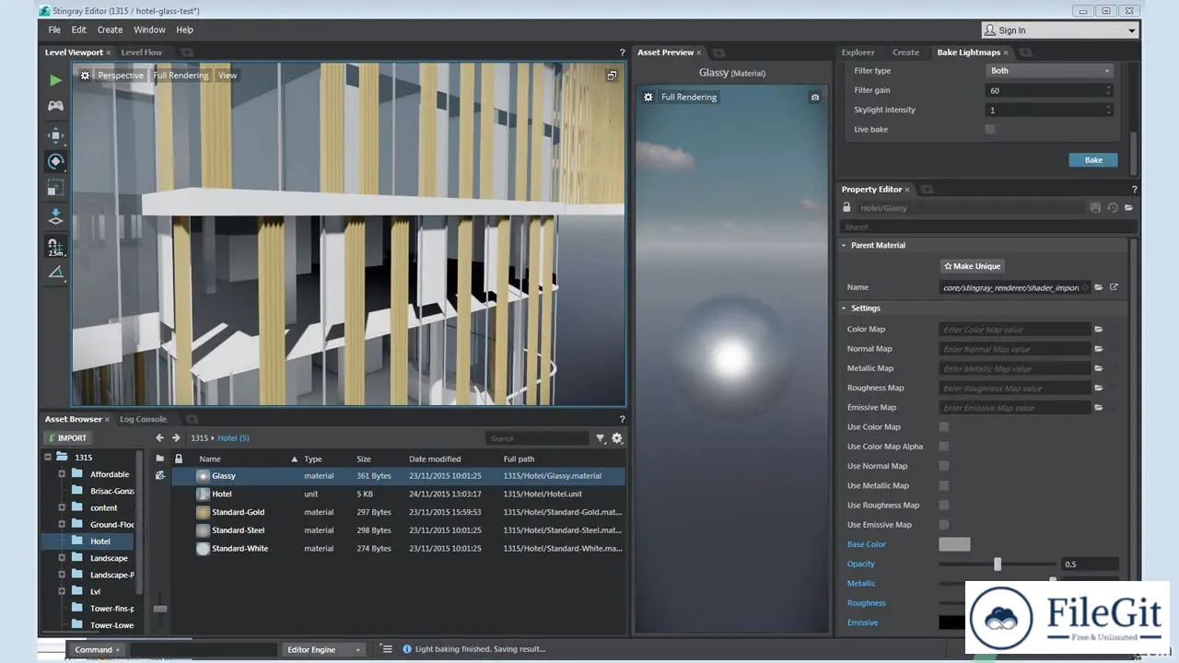This screenshot has height=663, width=1179.
Task: Browse for a Parent Material with the folder icon
Action: [1099, 287]
